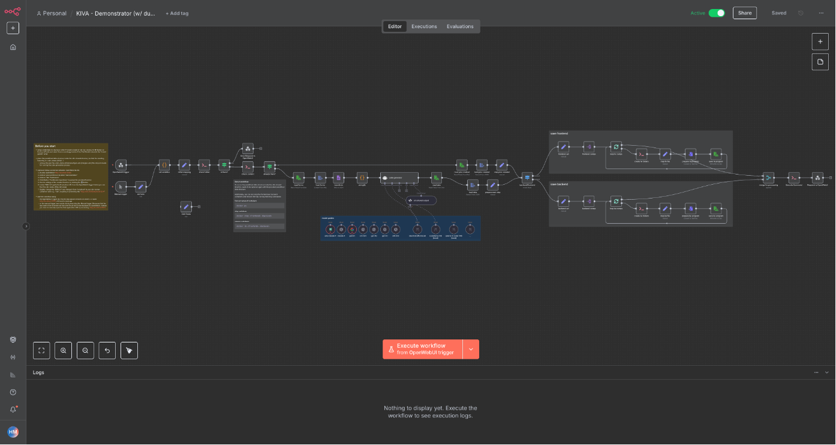Add a sticky note to the canvas
The image size is (836, 445).
(820, 62)
